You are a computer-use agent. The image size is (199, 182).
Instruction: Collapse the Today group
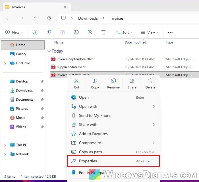pyautogui.click(x=49, y=51)
